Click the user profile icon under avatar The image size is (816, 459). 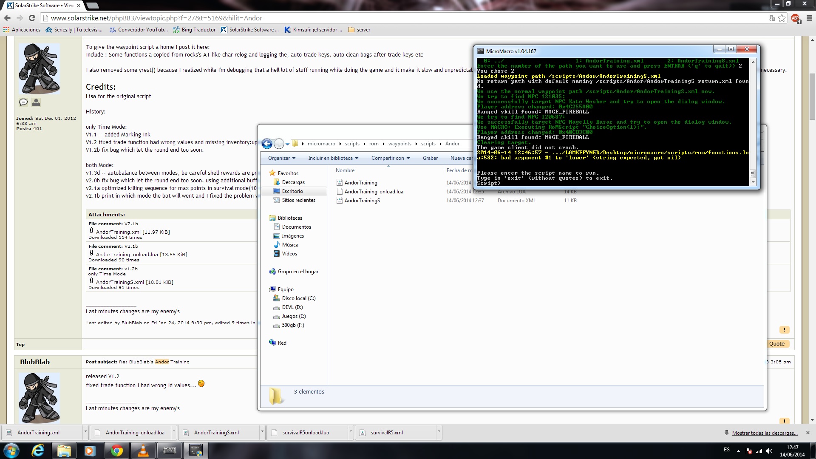tap(36, 102)
